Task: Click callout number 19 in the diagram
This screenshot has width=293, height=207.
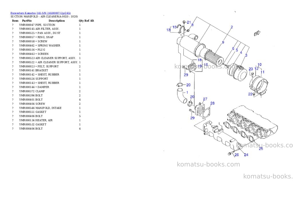Action: (199, 66)
